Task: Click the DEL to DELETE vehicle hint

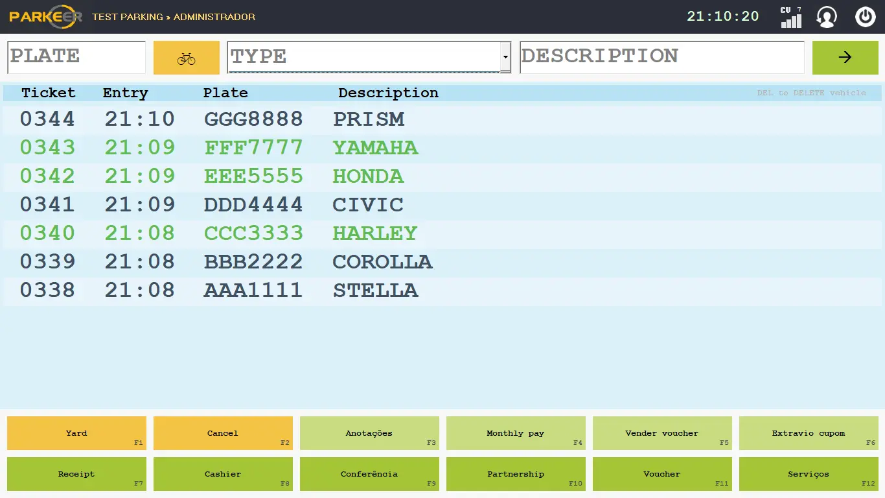Action: pos(811,93)
